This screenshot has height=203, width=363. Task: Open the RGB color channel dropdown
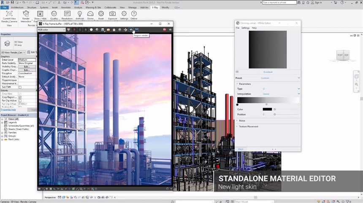pyautogui.click(x=51, y=29)
